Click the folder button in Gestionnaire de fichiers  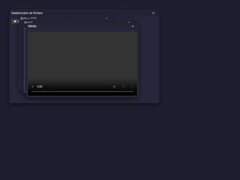15,21
